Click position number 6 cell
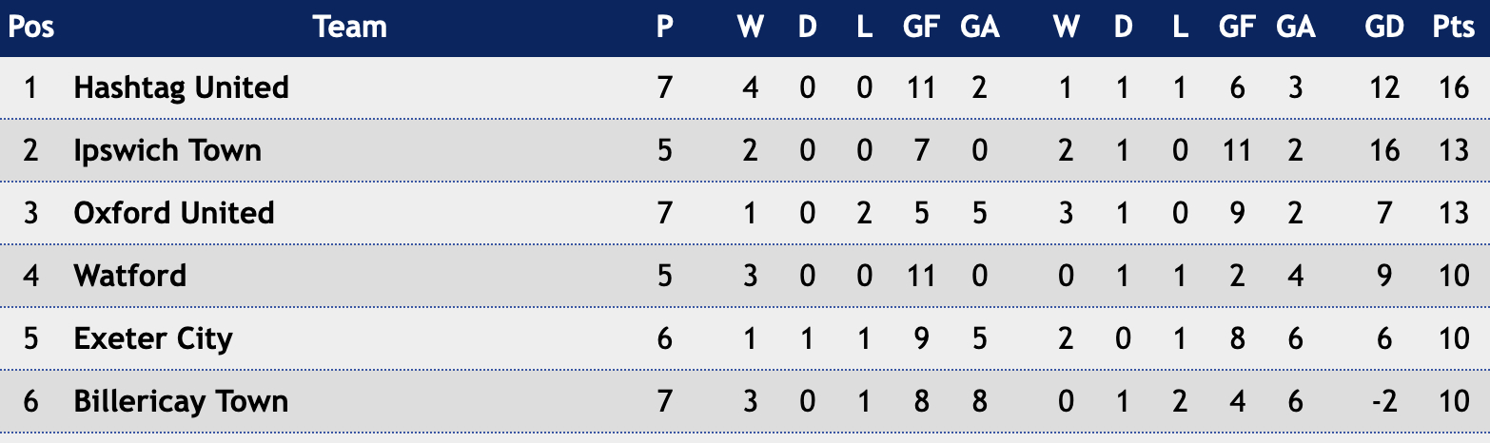The image size is (1490, 443). (30, 401)
